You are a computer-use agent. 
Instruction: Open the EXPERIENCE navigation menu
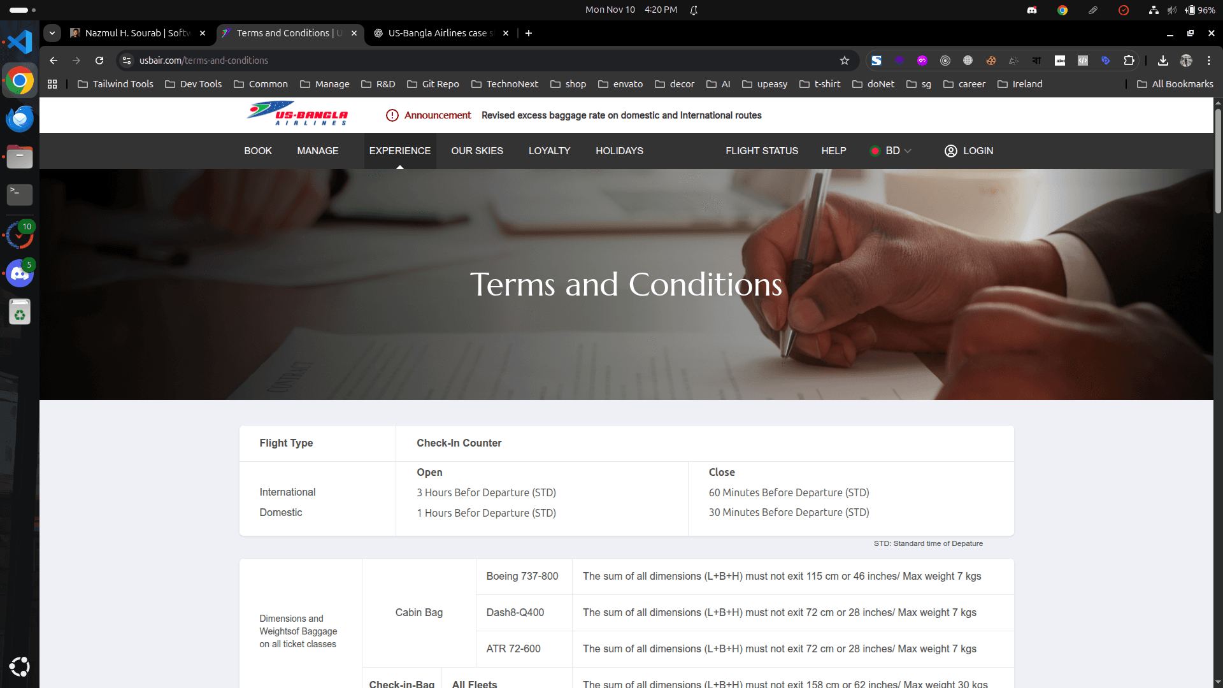(x=399, y=151)
